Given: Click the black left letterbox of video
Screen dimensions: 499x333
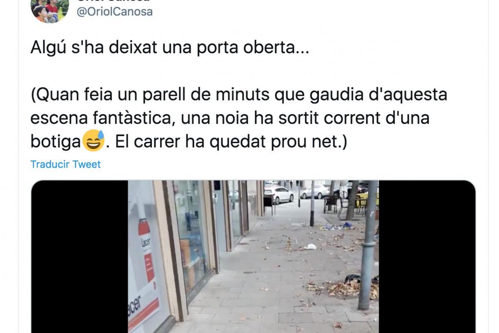Looking at the screenshot, I should [80, 256].
